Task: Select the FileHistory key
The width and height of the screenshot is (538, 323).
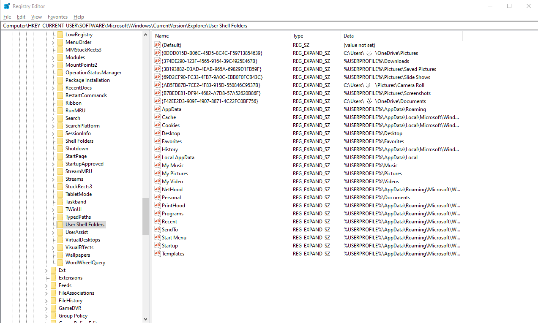Action: [71, 301]
